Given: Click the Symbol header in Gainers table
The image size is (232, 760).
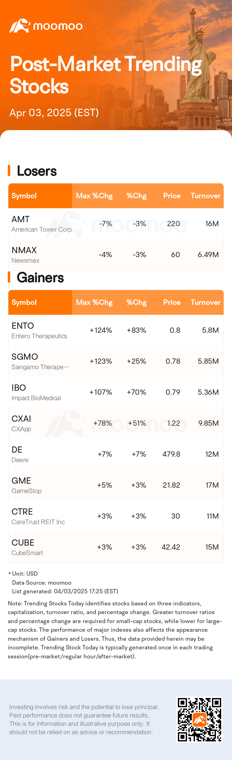Looking at the screenshot, I should [x=24, y=302].
